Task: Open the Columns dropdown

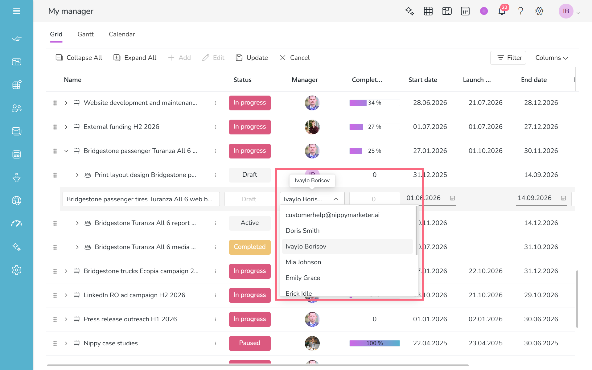Action: coord(552,58)
